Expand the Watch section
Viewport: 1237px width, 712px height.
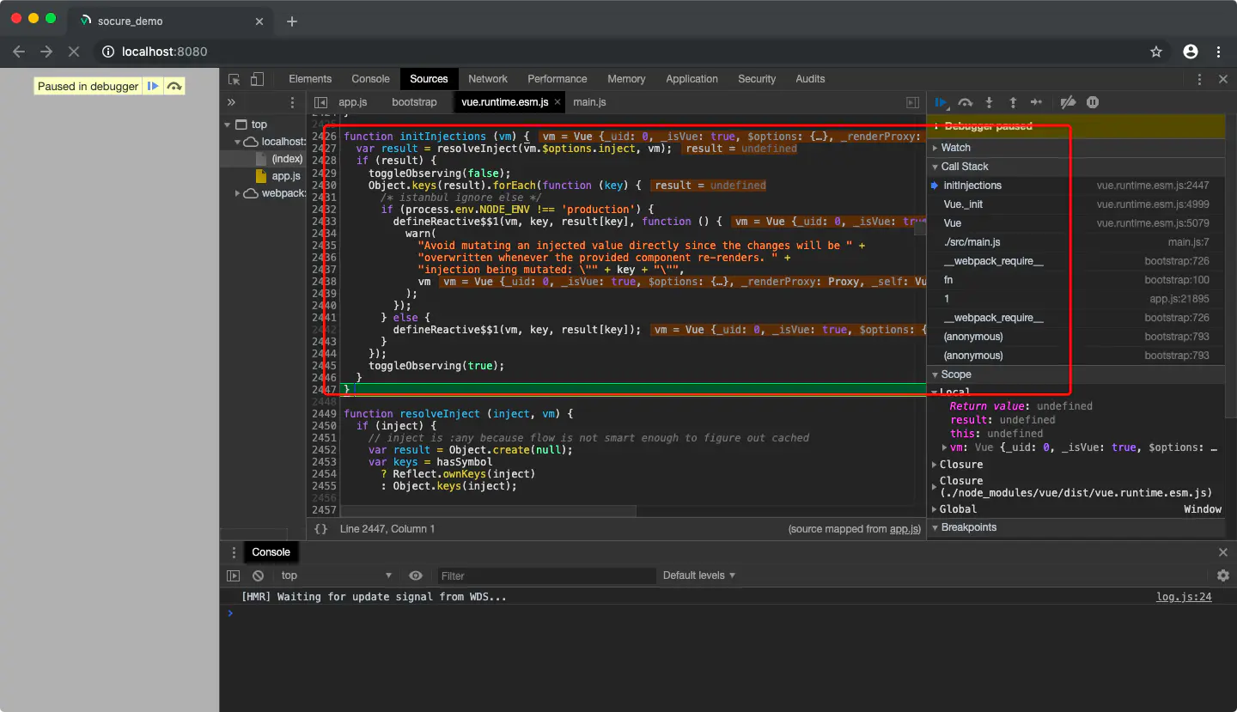click(x=955, y=148)
